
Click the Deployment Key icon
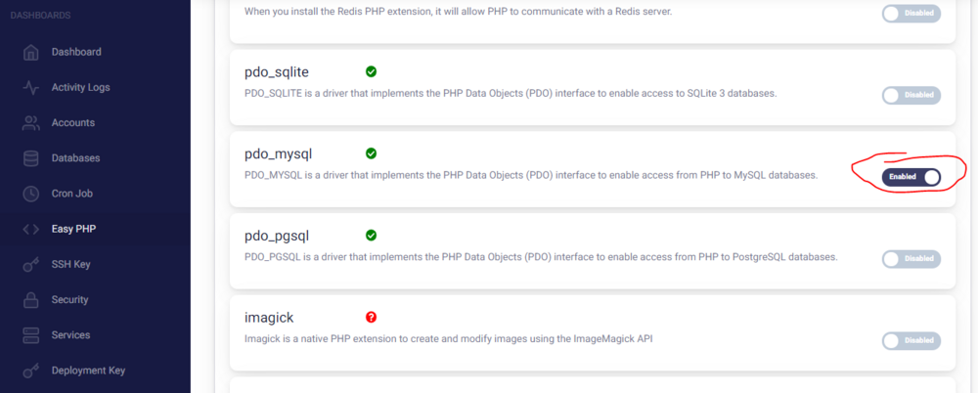(x=31, y=371)
